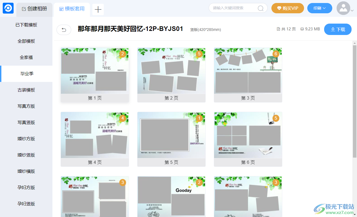Open 婚纱横版 category
357x217 pixels.
coord(26,171)
